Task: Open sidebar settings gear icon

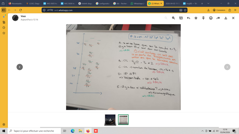Action: tap(4, 124)
